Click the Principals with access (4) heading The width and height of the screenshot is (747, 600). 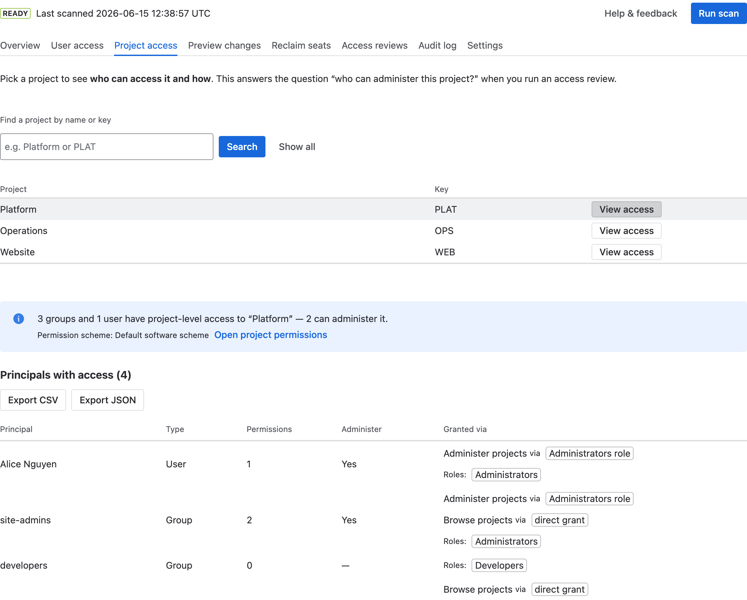[65, 375]
